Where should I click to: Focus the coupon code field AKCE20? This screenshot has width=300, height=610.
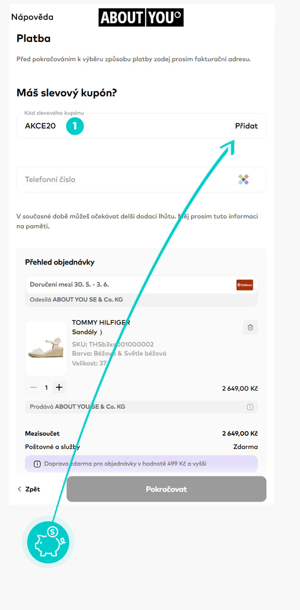click(141, 126)
